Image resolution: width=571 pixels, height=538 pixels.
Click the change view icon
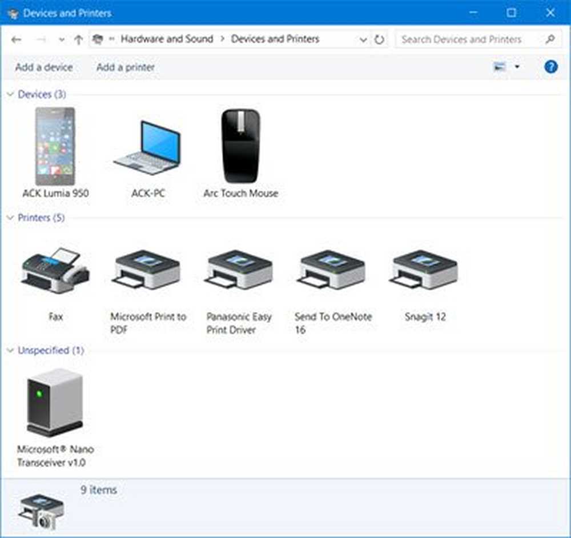(499, 67)
